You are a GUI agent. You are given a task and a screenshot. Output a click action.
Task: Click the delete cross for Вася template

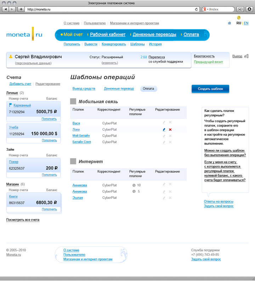point(170,123)
